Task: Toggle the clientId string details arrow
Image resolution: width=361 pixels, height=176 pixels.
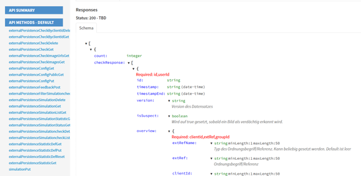Action: coord(212,174)
